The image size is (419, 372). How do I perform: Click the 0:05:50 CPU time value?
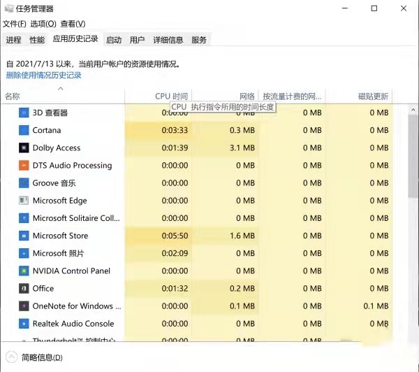[175, 236]
